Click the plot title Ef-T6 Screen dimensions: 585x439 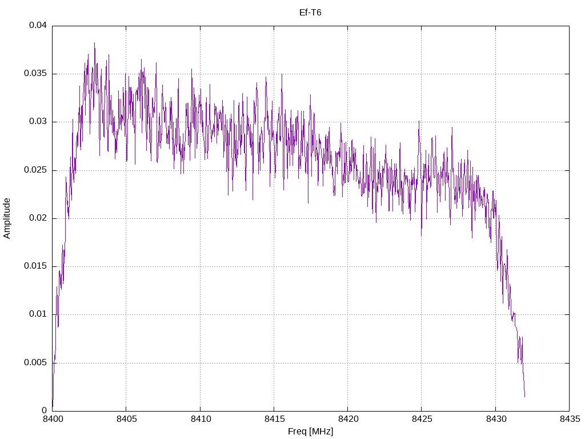pos(310,13)
